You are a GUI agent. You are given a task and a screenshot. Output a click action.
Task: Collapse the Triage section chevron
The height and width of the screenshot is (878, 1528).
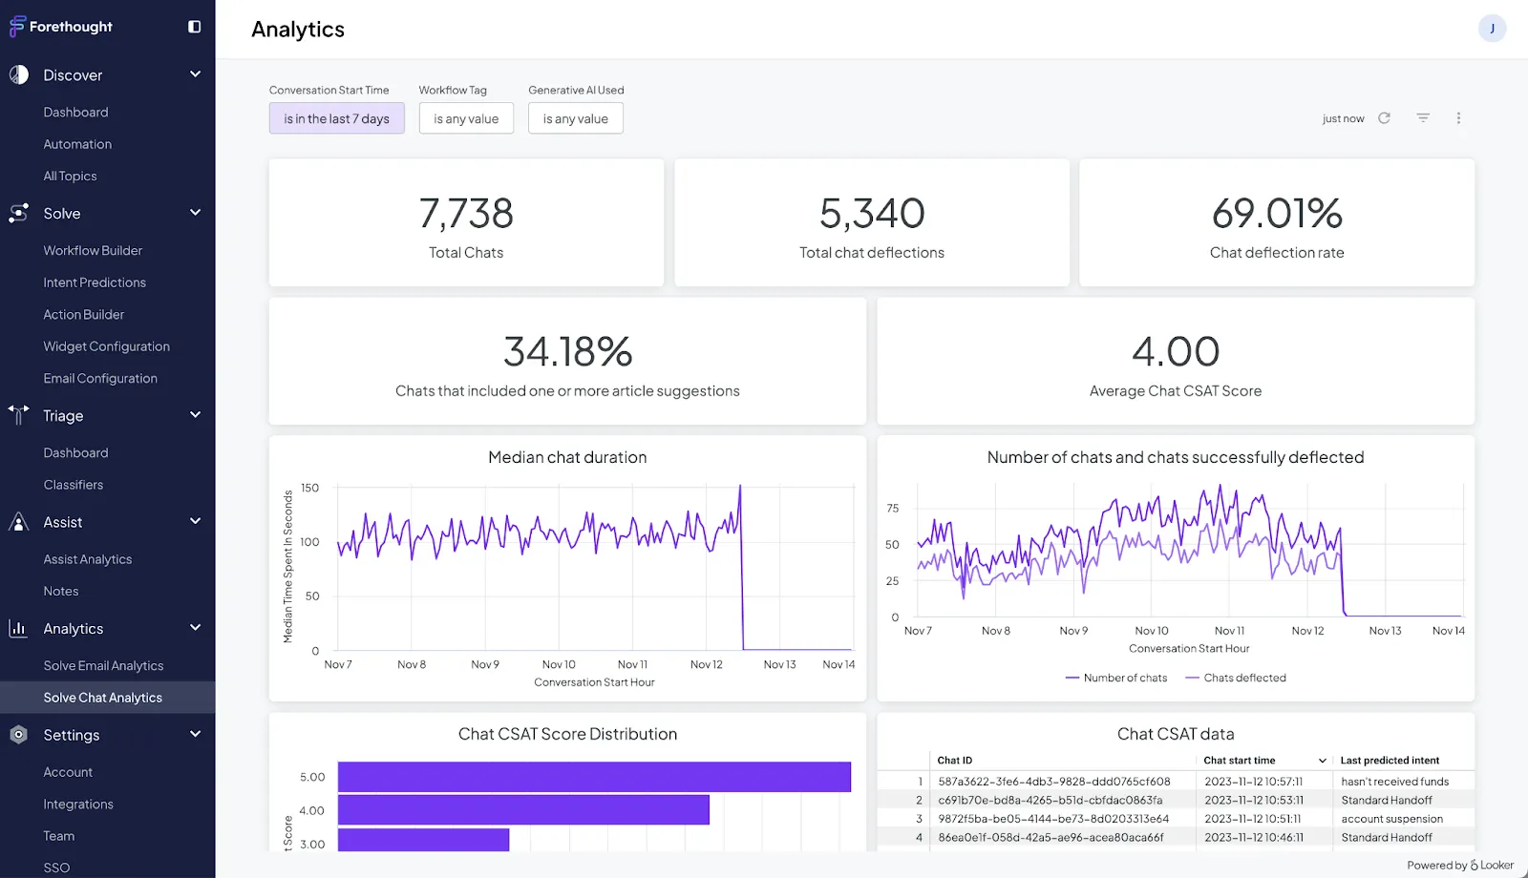click(x=196, y=415)
